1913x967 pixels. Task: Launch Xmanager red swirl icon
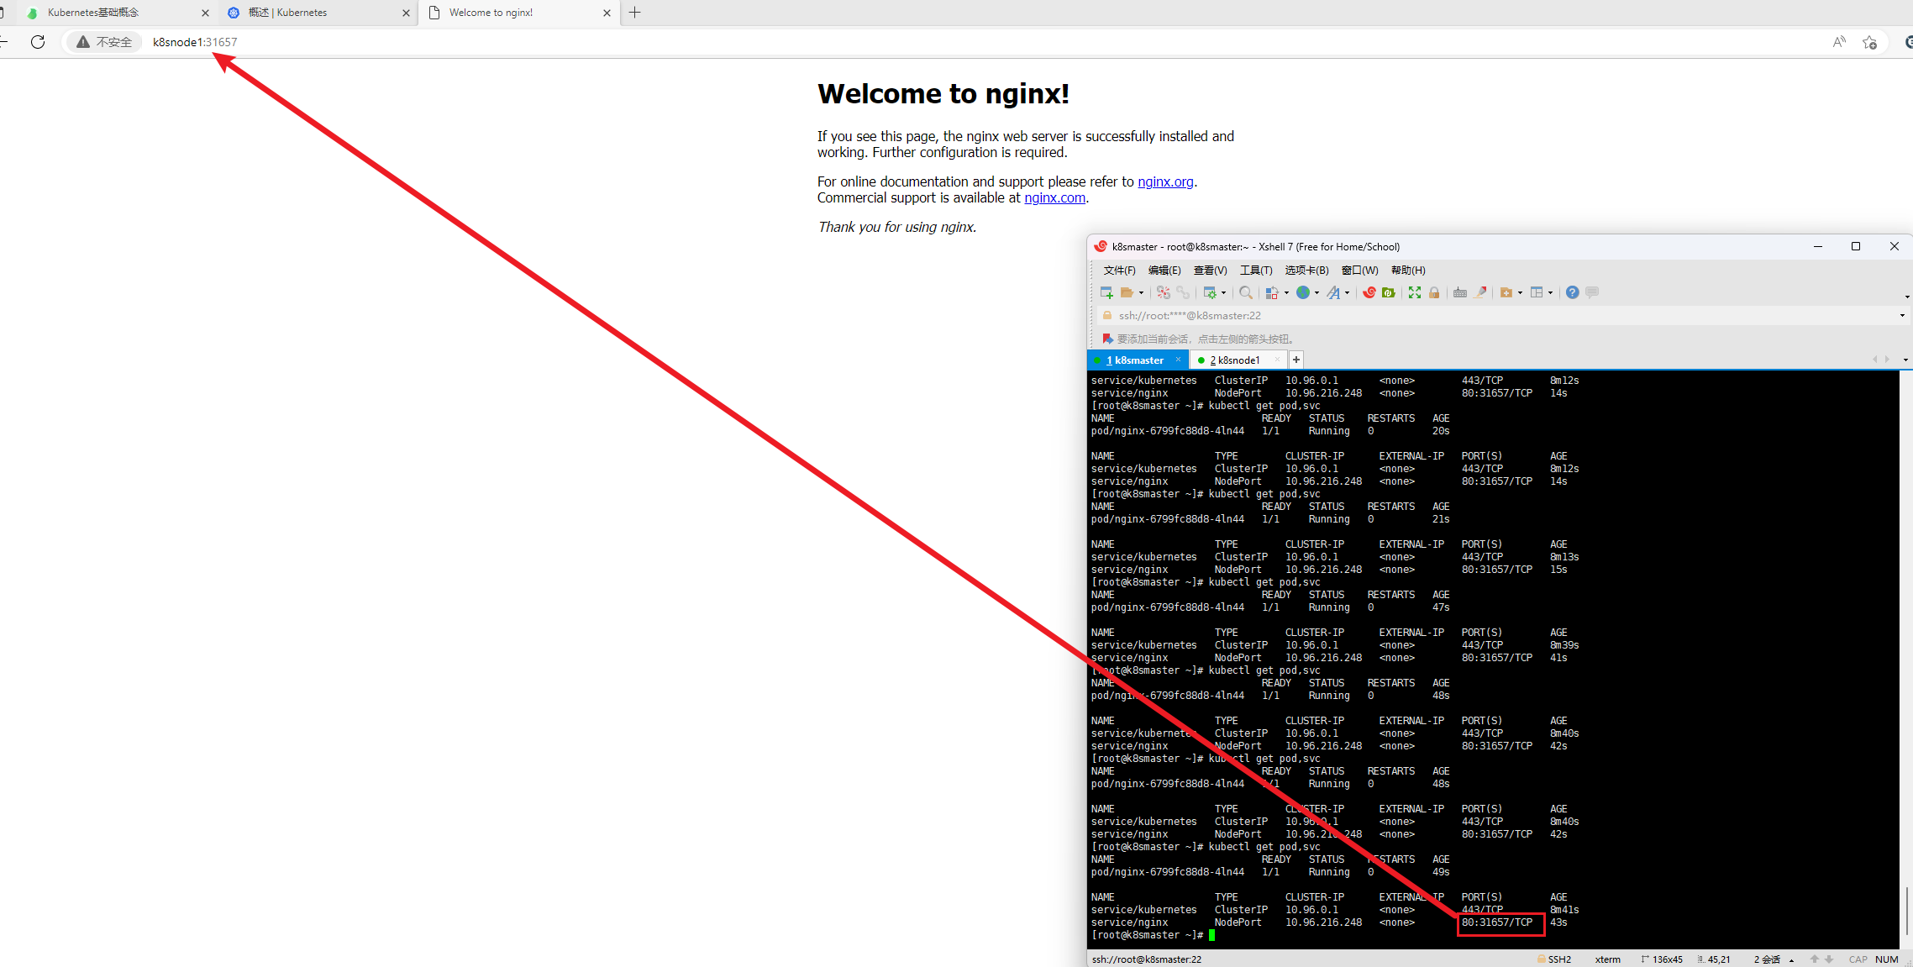pos(1369,292)
